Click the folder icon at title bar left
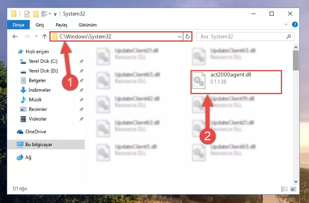309x203 pixels. pos(14,14)
